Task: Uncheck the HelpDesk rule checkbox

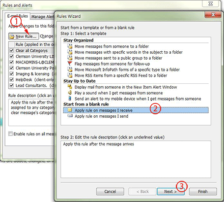Action: (12, 80)
